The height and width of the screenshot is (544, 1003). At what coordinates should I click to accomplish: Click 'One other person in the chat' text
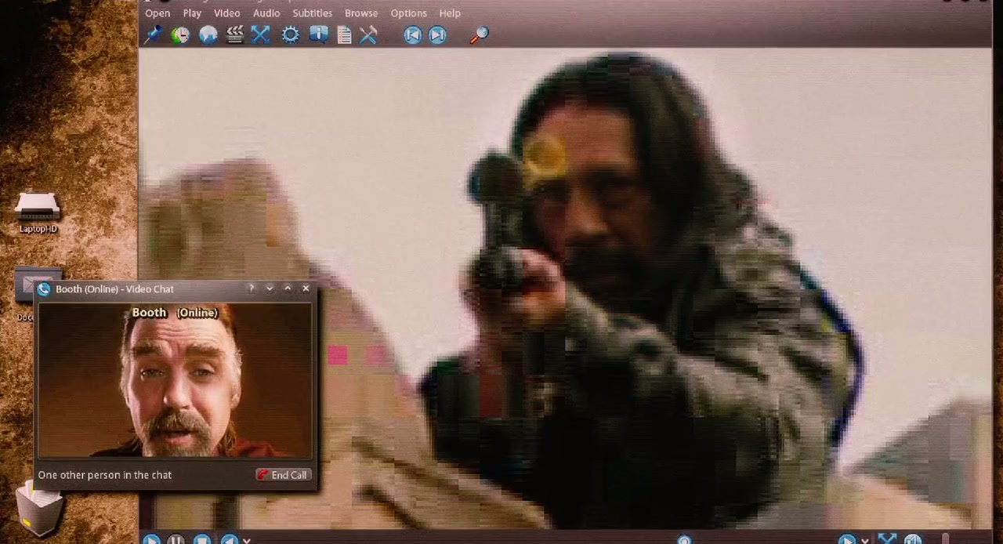point(105,475)
